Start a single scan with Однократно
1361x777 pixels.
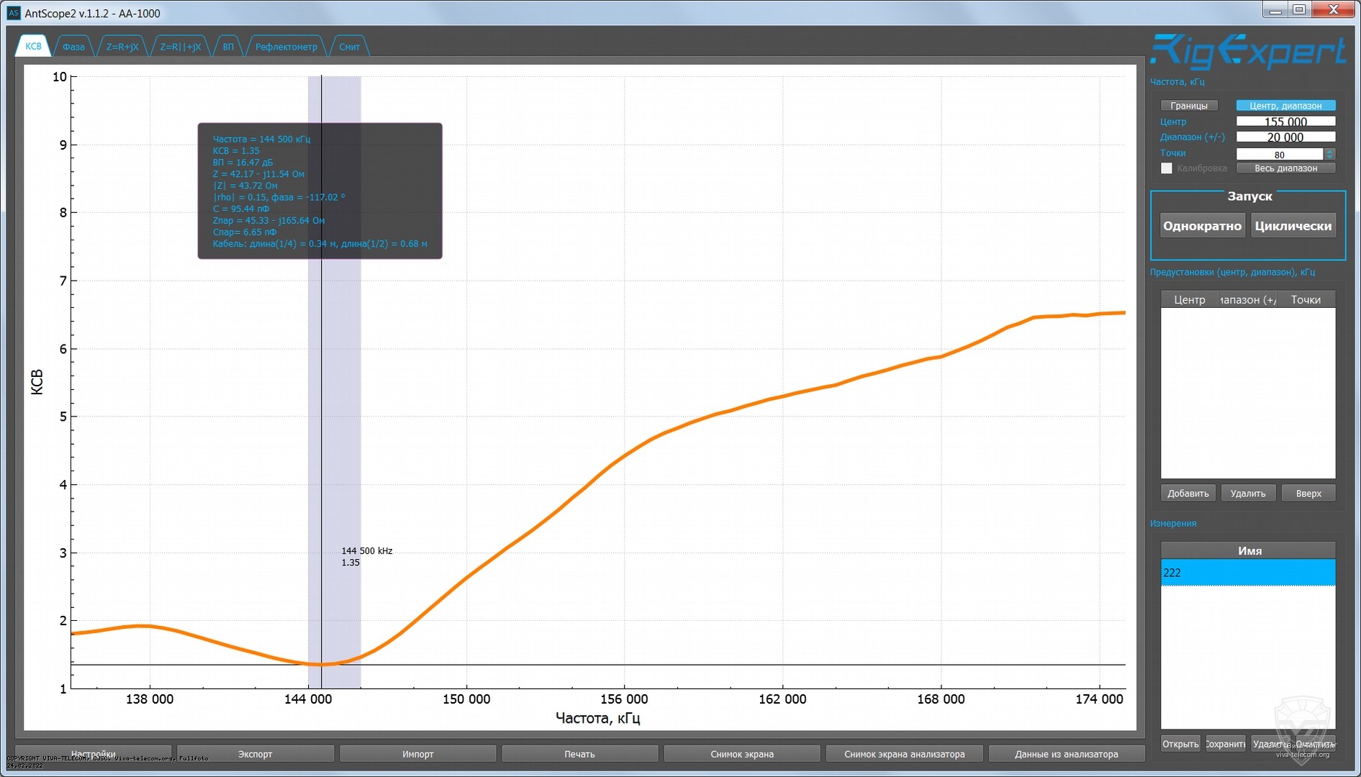1202,226
